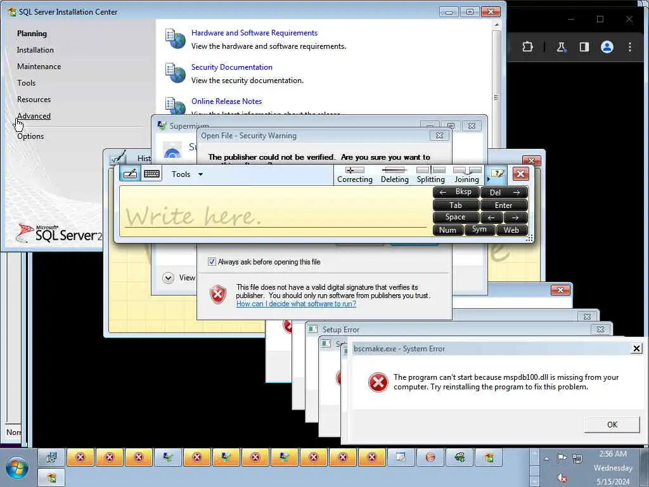Select Resources in the left pane
649x487 pixels.
pos(34,100)
